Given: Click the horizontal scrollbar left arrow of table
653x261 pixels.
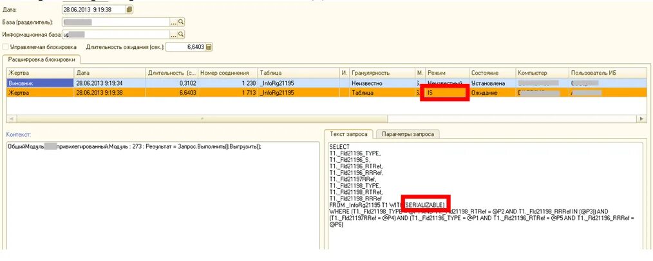Looking at the screenshot, I should tap(11, 119).
